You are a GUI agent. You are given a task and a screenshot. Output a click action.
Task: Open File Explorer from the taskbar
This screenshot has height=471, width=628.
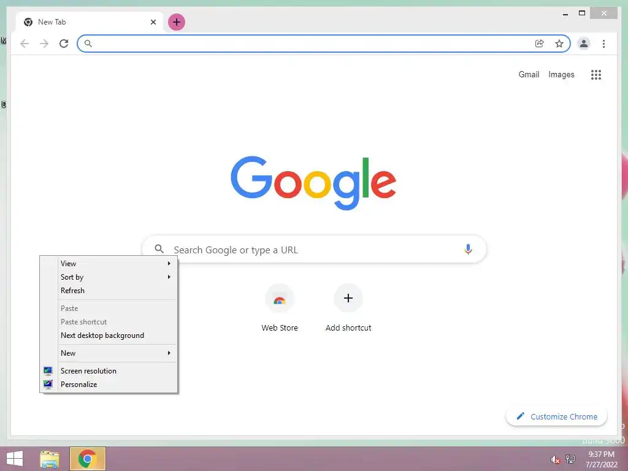[x=50, y=459]
